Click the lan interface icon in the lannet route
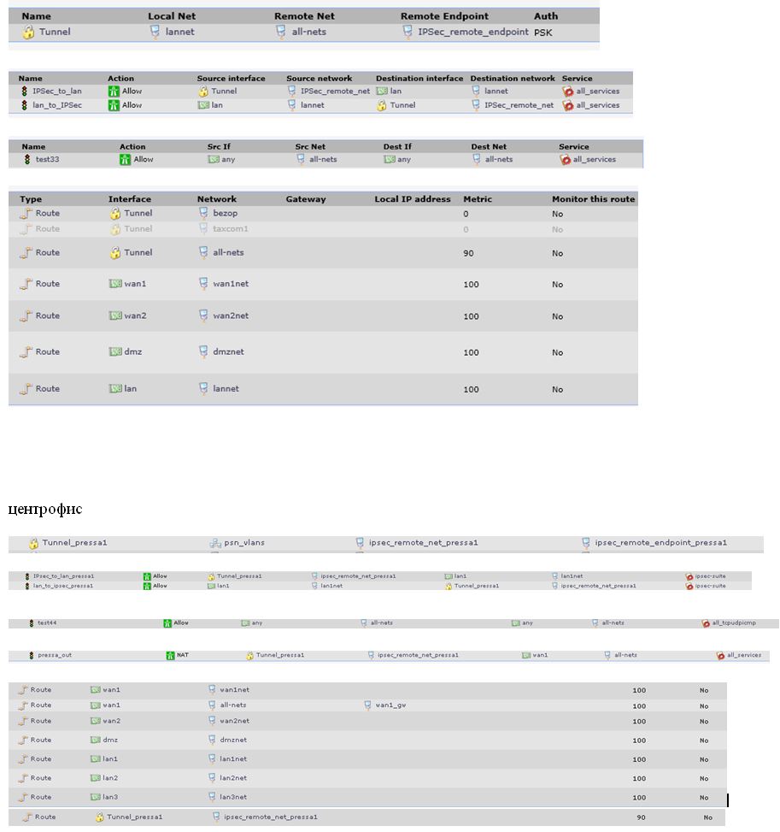Screen dimensions: 780x832 click(x=115, y=389)
